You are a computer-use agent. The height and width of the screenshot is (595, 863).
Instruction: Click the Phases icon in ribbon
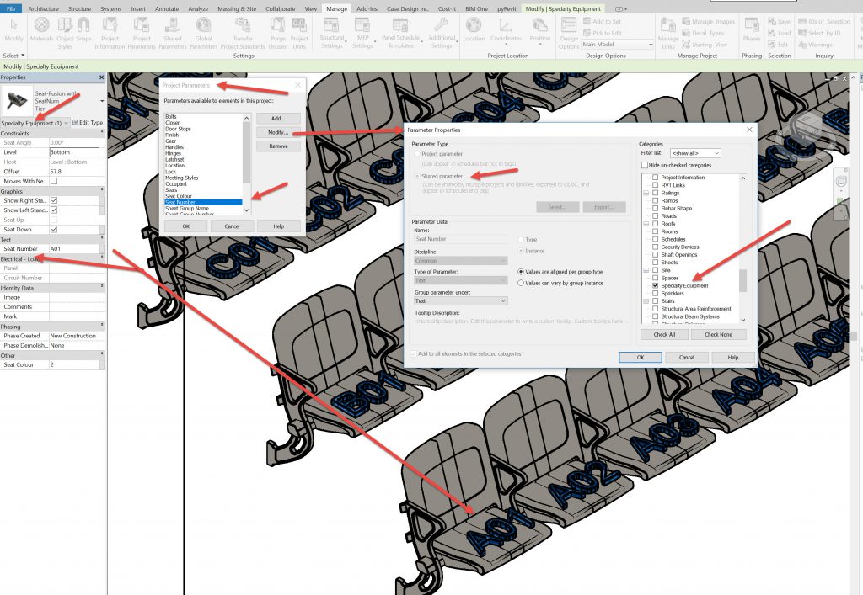coord(752,32)
